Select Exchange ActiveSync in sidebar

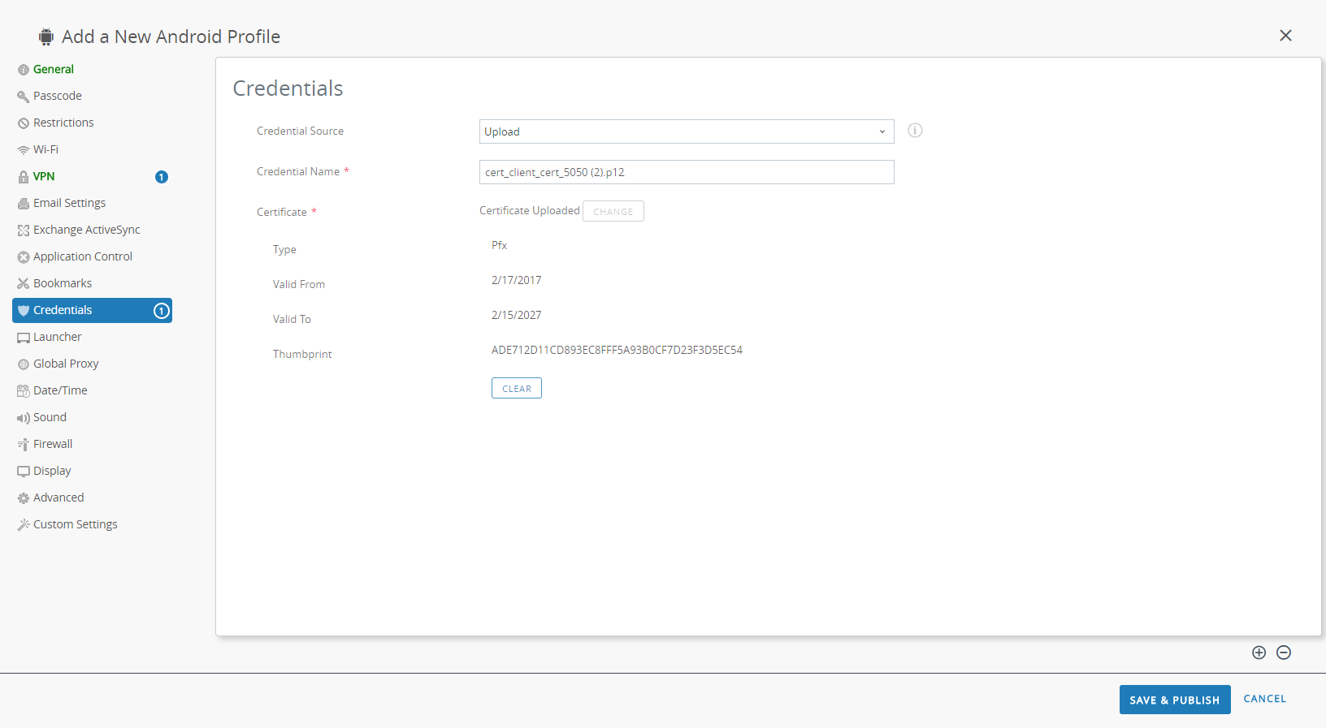coord(86,230)
